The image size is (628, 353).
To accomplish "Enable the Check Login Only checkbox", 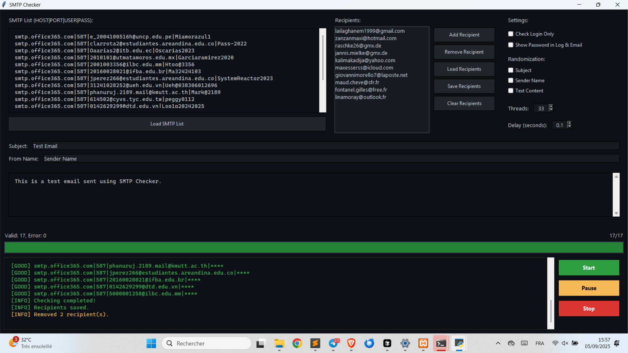I will (x=511, y=34).
